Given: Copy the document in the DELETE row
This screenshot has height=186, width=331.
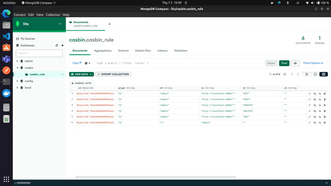Looking at the screenshot, I should pyautogui.click(x=315, y=111).
